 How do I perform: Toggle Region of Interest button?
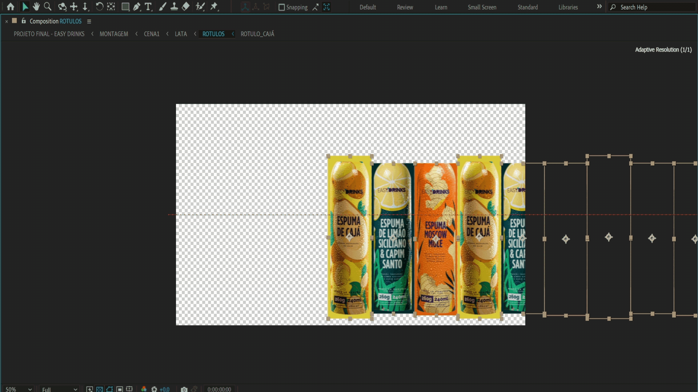pos(120,389)
